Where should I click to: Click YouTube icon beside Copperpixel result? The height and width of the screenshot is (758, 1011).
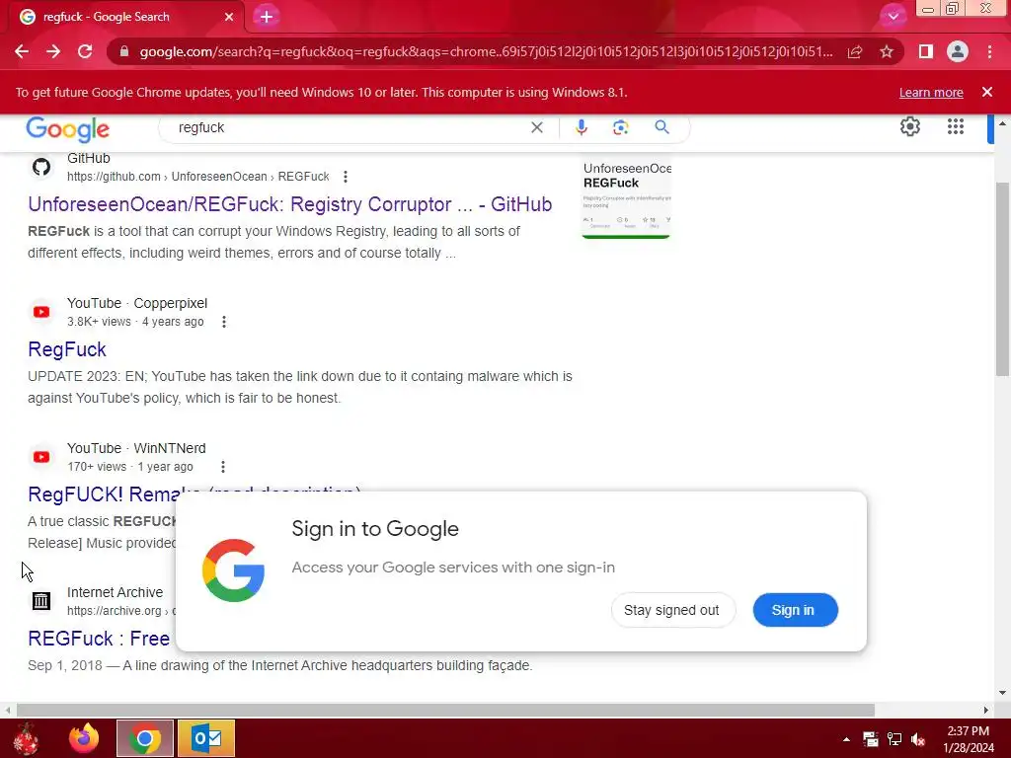[41, 312]
